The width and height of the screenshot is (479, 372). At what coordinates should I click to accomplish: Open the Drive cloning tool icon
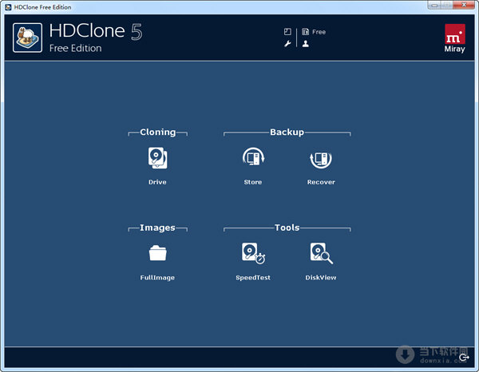[x=157, y=158]
